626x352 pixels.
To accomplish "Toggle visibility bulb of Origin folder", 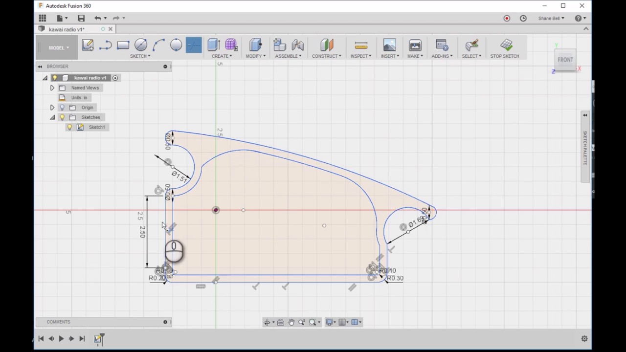I will 62,108.
